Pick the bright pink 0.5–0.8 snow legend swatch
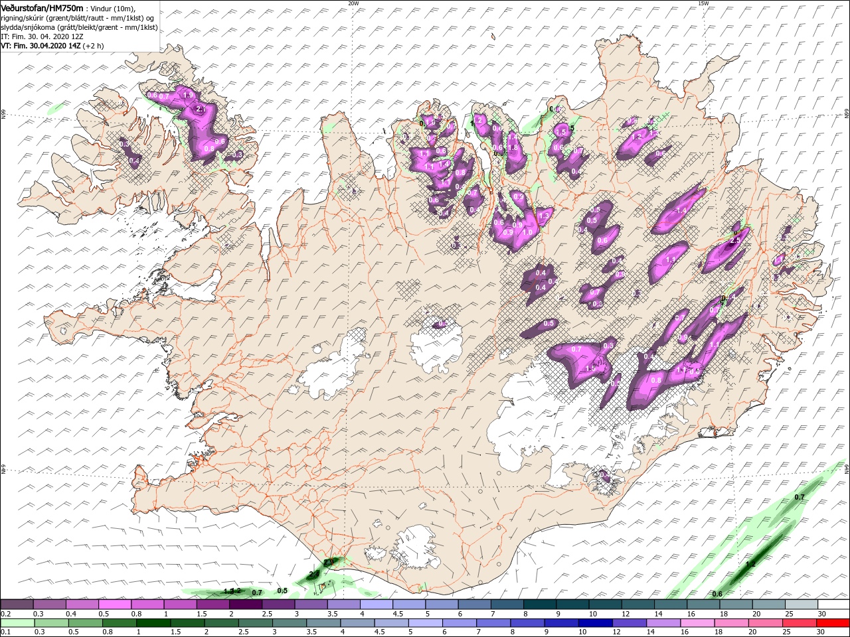The width and height of the screenshot is (850, 637). pyautogui.click(x=115, y=604)
